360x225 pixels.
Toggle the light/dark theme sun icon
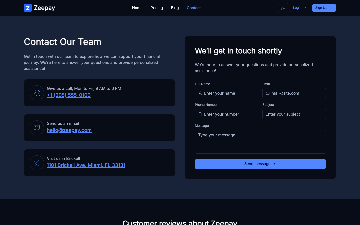[283, 8]
